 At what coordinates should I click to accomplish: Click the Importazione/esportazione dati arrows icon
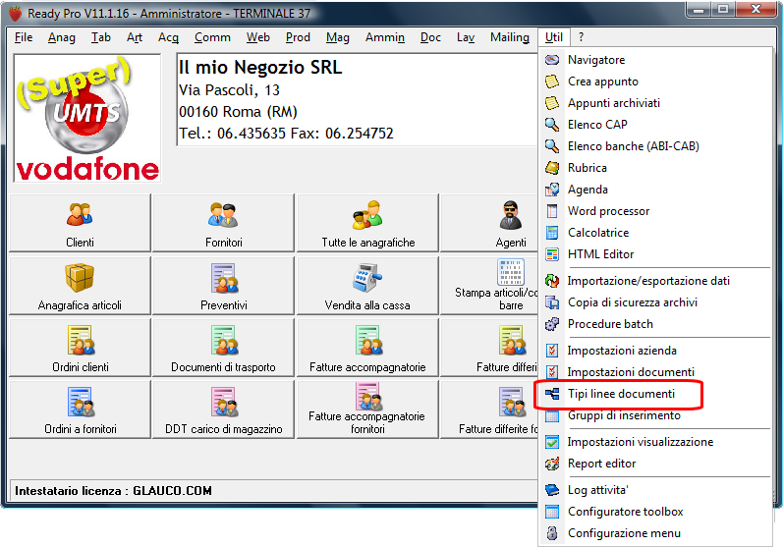pos(552,281)
